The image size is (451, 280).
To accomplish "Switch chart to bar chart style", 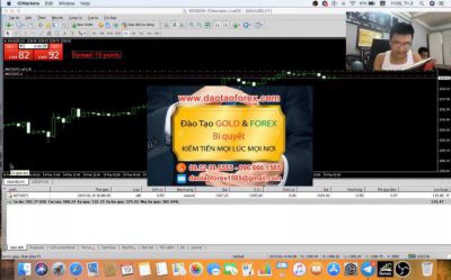I will [166, 25].
